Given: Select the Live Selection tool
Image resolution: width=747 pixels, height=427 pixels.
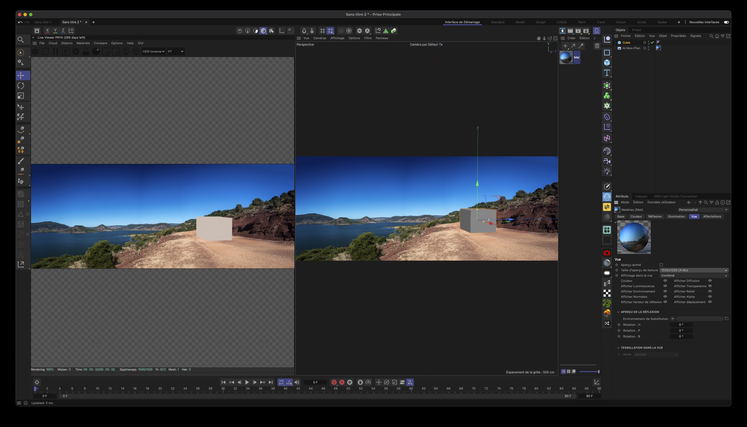Looking at the screenshot, I should [21, 53].
